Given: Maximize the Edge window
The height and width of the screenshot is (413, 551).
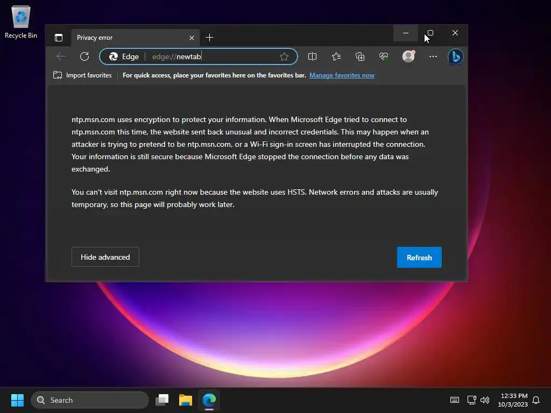Looking at the screenshot, I should point(430,33).
